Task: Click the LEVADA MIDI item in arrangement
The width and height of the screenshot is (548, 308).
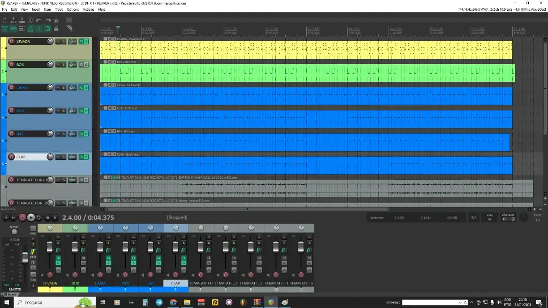Action: (x=306, y=50)
